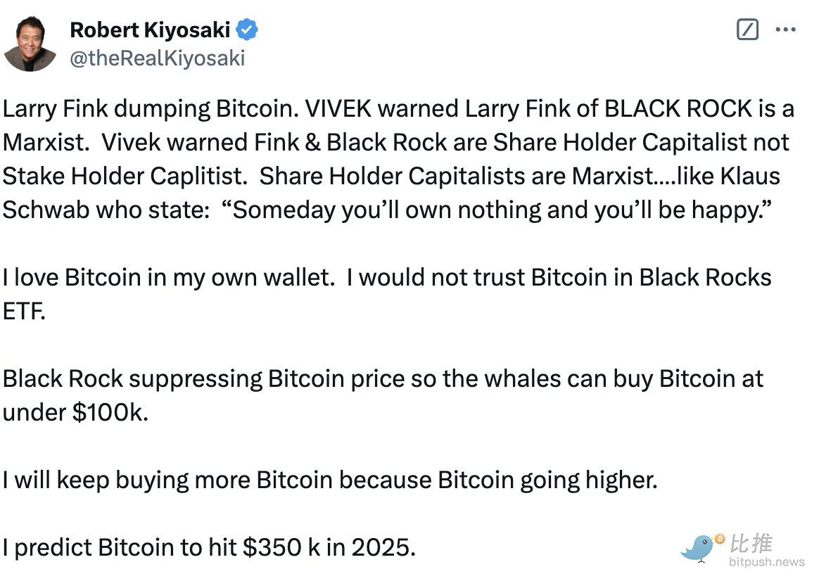Click the blue verified checkmark badge
Image resolution: width=819 pixels, height=581 pixels.
[247, 30]
